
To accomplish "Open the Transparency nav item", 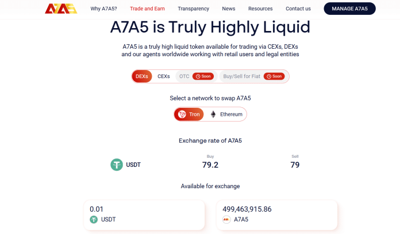I will pyautogui.click(x=193, y=9).
